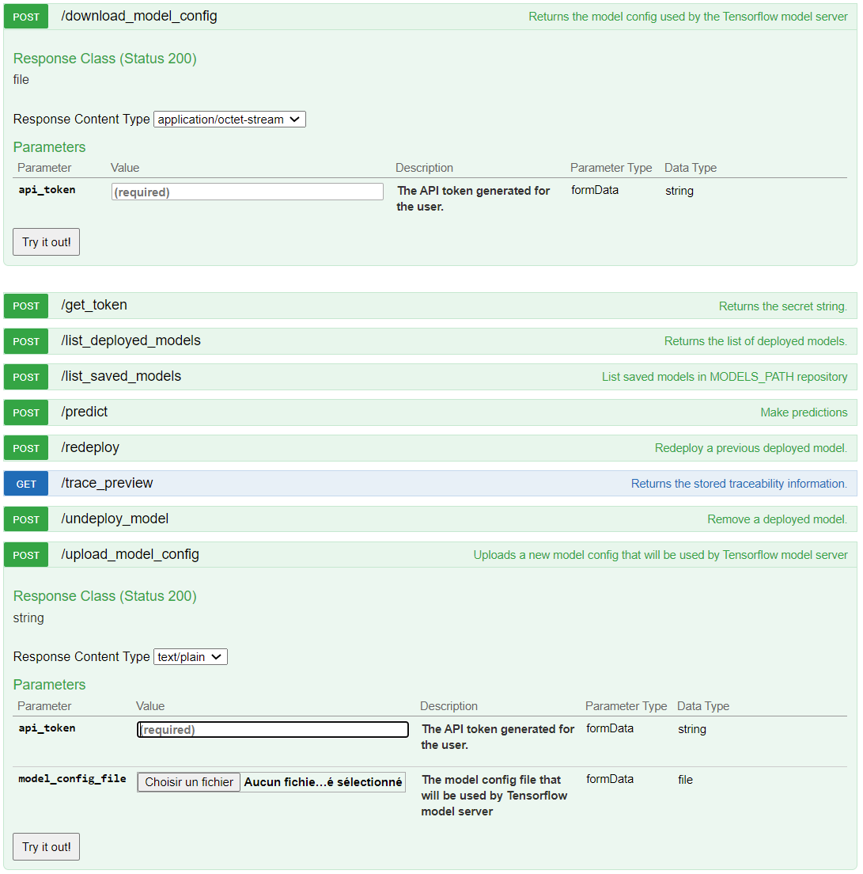Click 'Remove a deployed model.' description
Screen dimensions: 863x874
778,519
